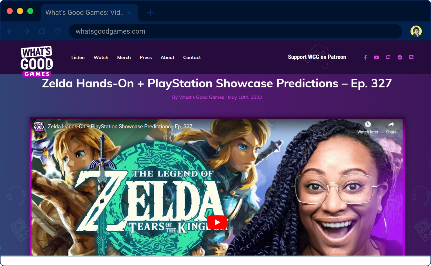
Task: Click Support WGG on Patreon
Action: [317, 57]
